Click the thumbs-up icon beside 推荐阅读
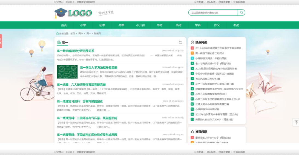The image size is (299, 155). pyautogui.click(x=192, y=132)
